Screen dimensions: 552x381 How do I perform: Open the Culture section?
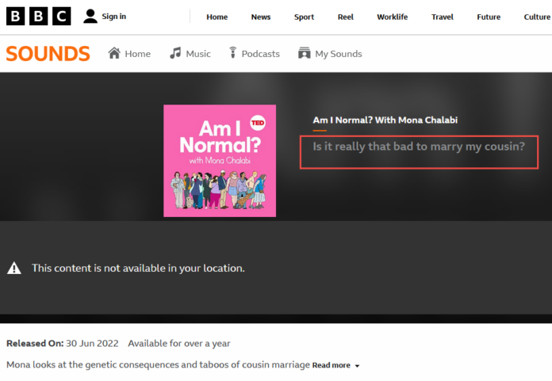tap(537, 17)
